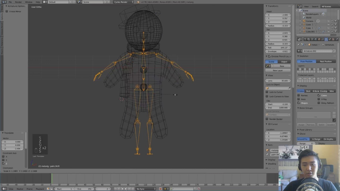Toggle the X-Ray display option
The height and width of the screenshot is (191, 340).
pyautogui.click(x=319, y=99)
